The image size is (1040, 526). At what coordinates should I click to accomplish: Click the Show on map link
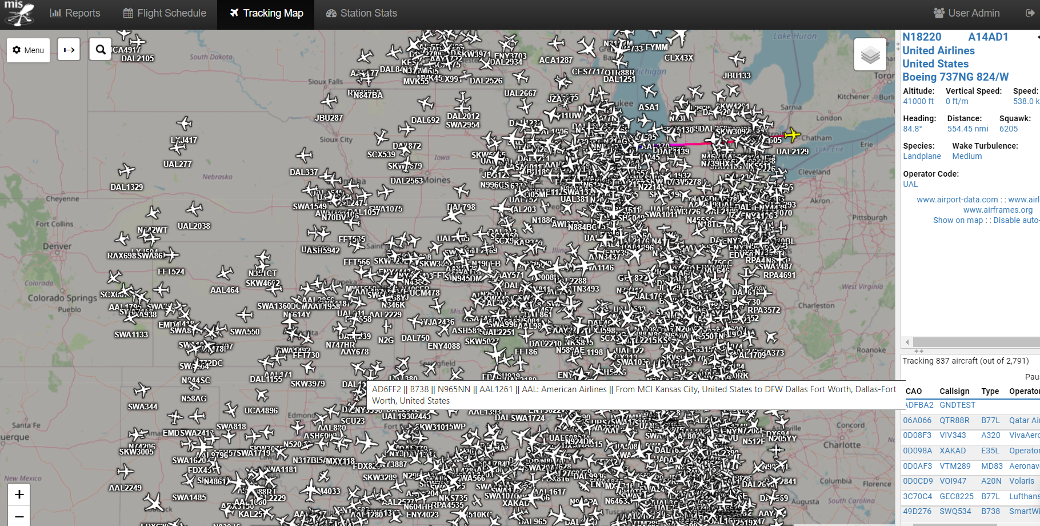point(958,220)
